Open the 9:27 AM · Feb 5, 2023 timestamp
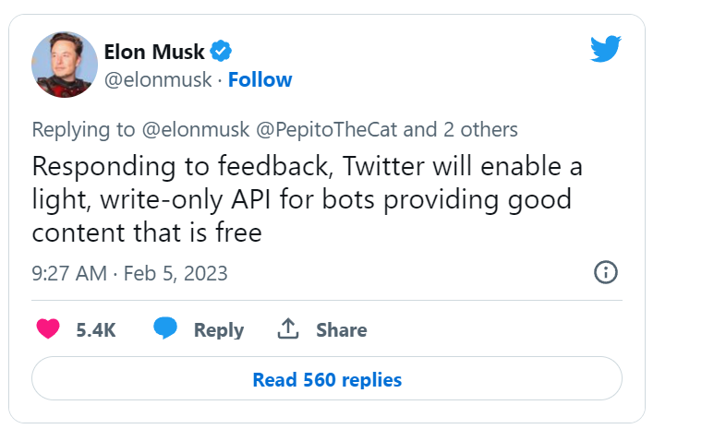This screenshot has height=429, width=726. (x=129, y=274)
